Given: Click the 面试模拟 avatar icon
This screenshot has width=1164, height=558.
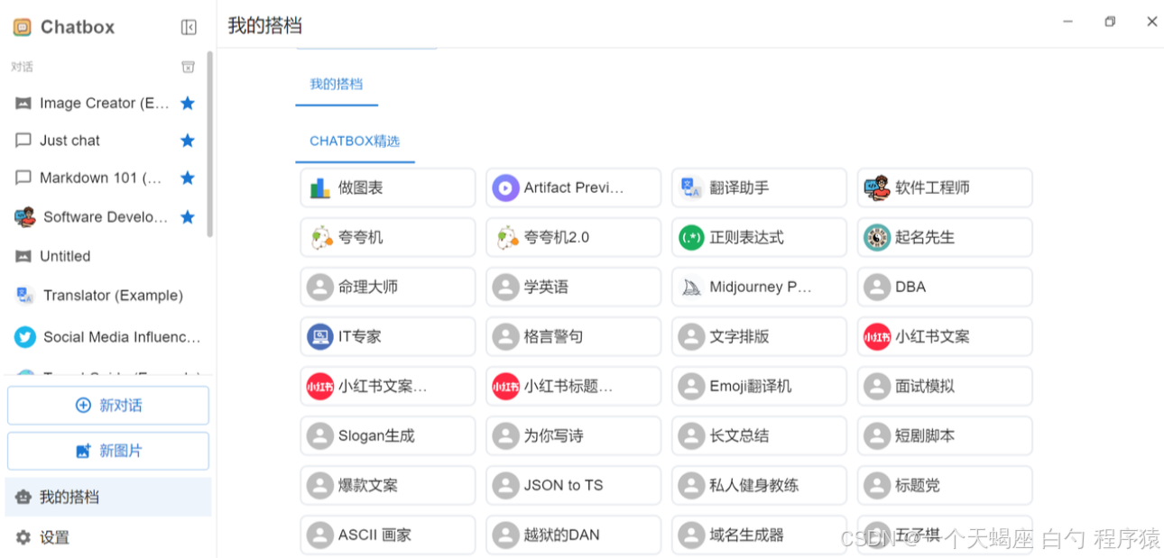Looking at the screenshot, I should coord(877,387).
